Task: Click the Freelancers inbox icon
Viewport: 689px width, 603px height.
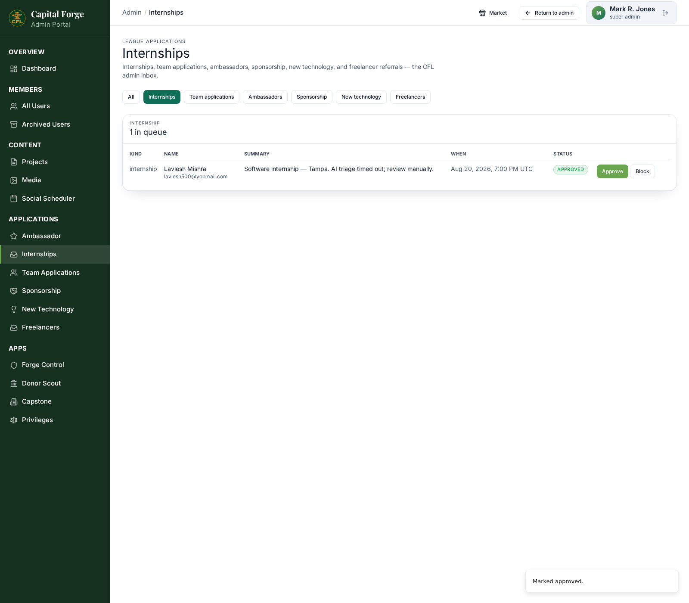Action: click(14, 328)
